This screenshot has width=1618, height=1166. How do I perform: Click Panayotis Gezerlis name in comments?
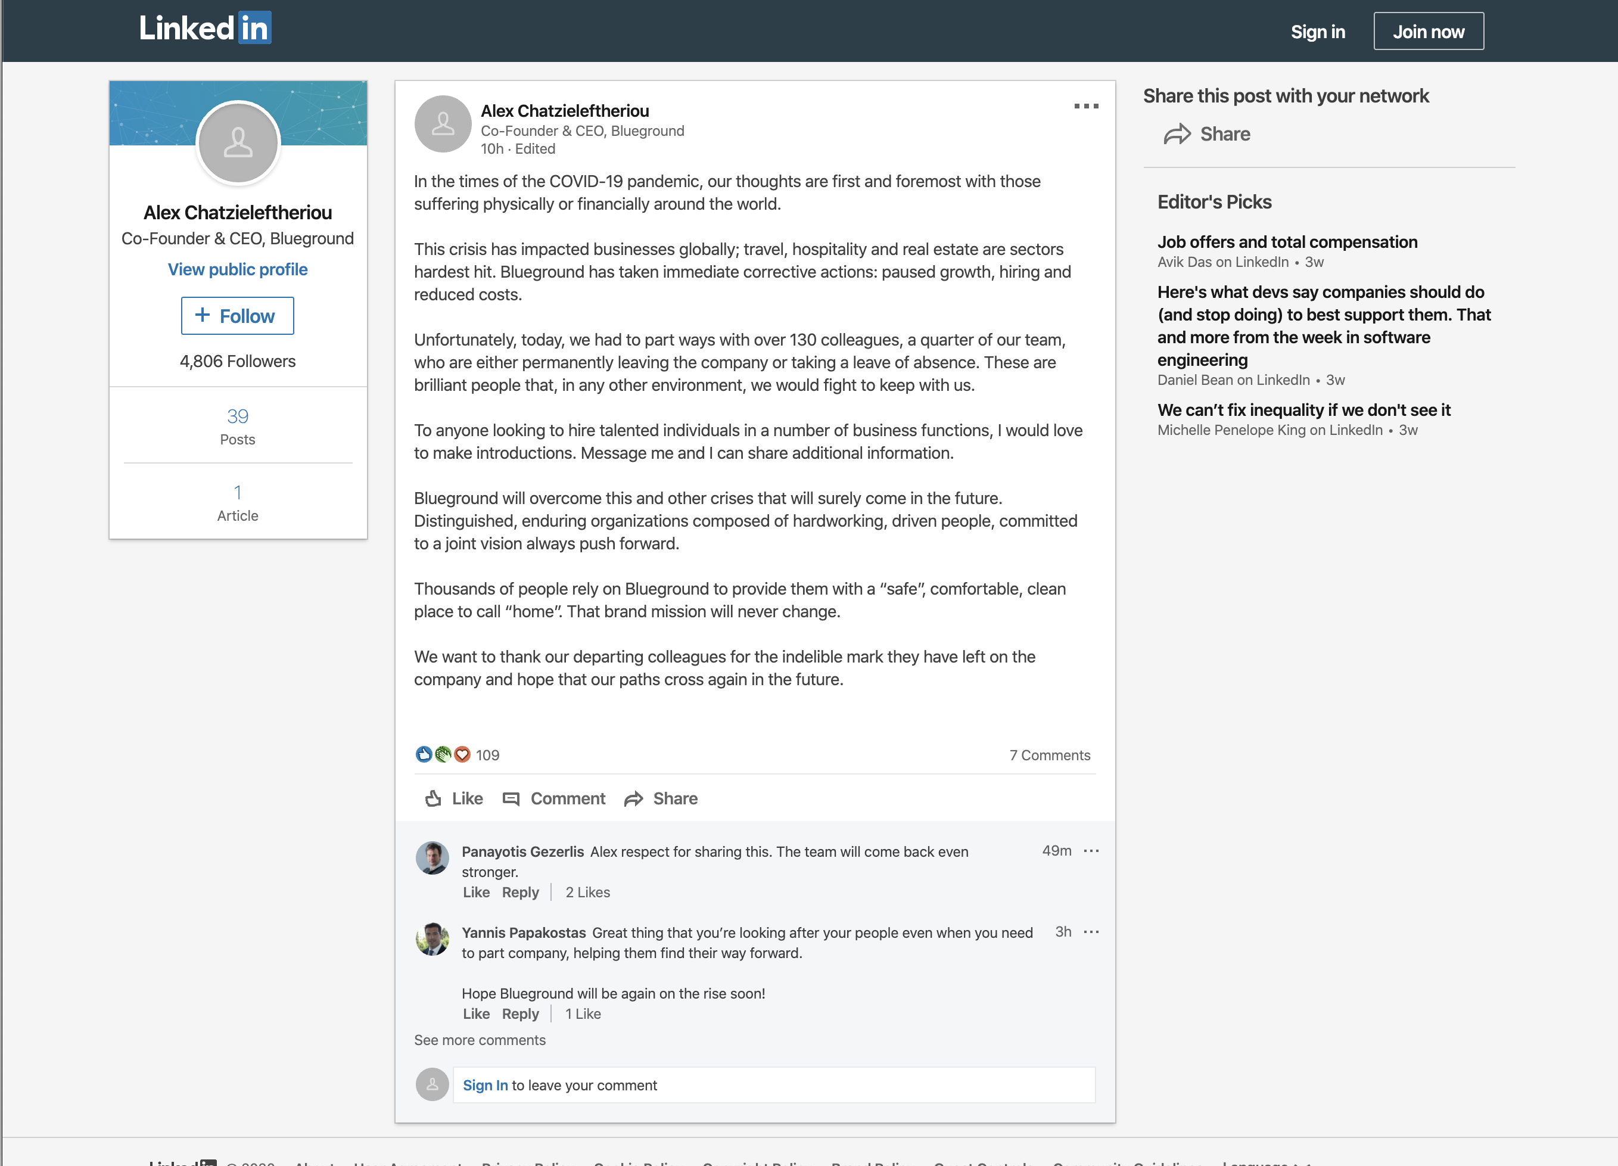522,851
